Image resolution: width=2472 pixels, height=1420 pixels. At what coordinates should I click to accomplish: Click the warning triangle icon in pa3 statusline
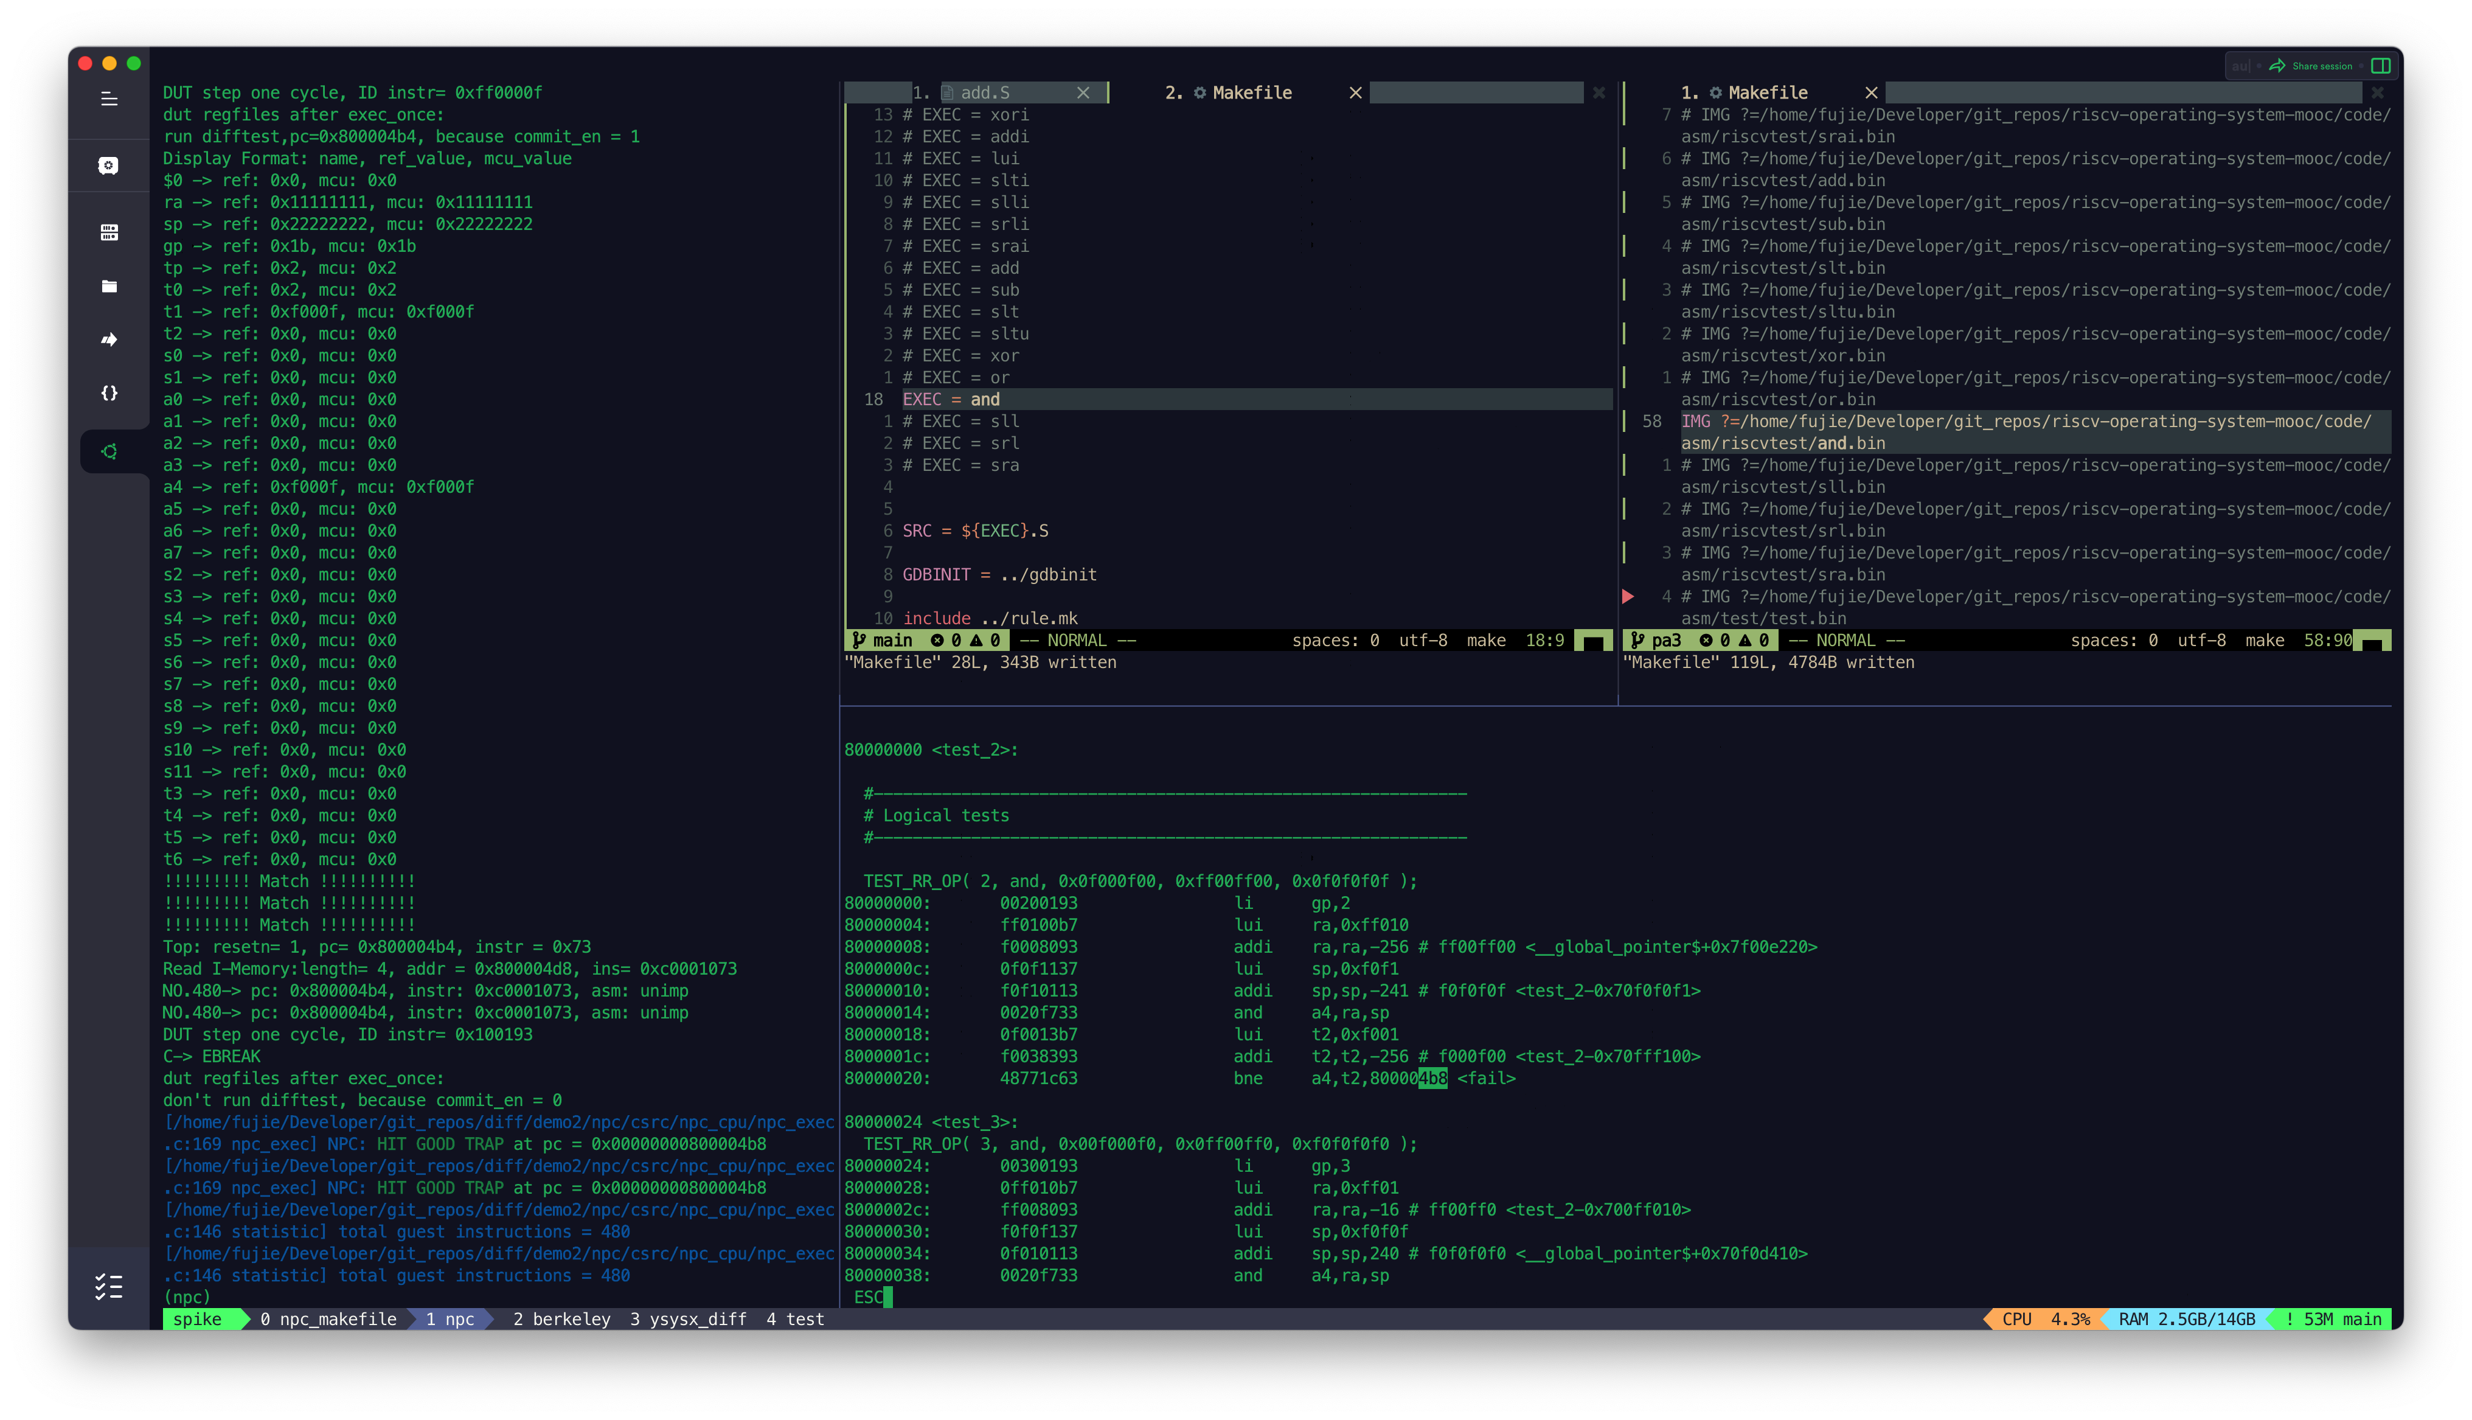click(1745, 640)
